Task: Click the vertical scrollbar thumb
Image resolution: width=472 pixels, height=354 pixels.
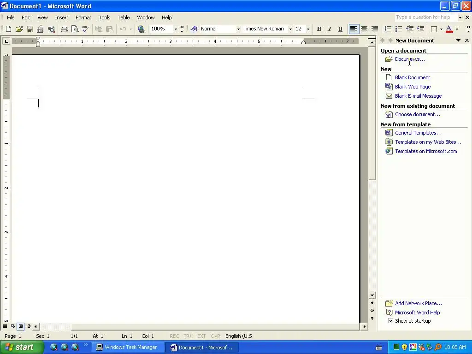Action: 372,113
